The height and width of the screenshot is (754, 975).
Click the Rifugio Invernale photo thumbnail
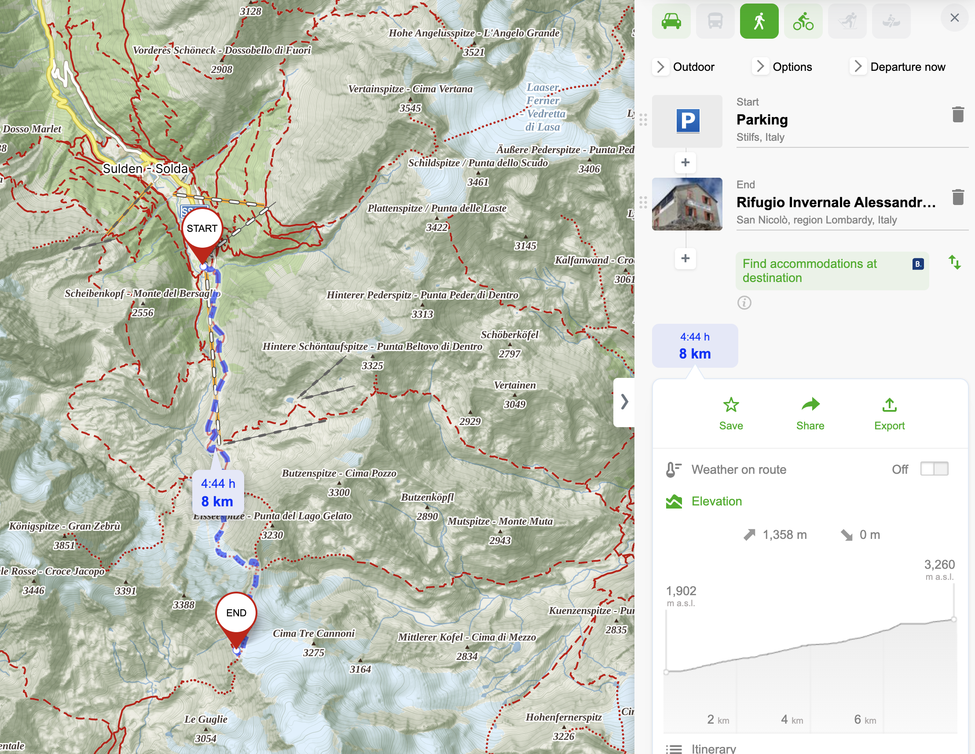point(687,204)
